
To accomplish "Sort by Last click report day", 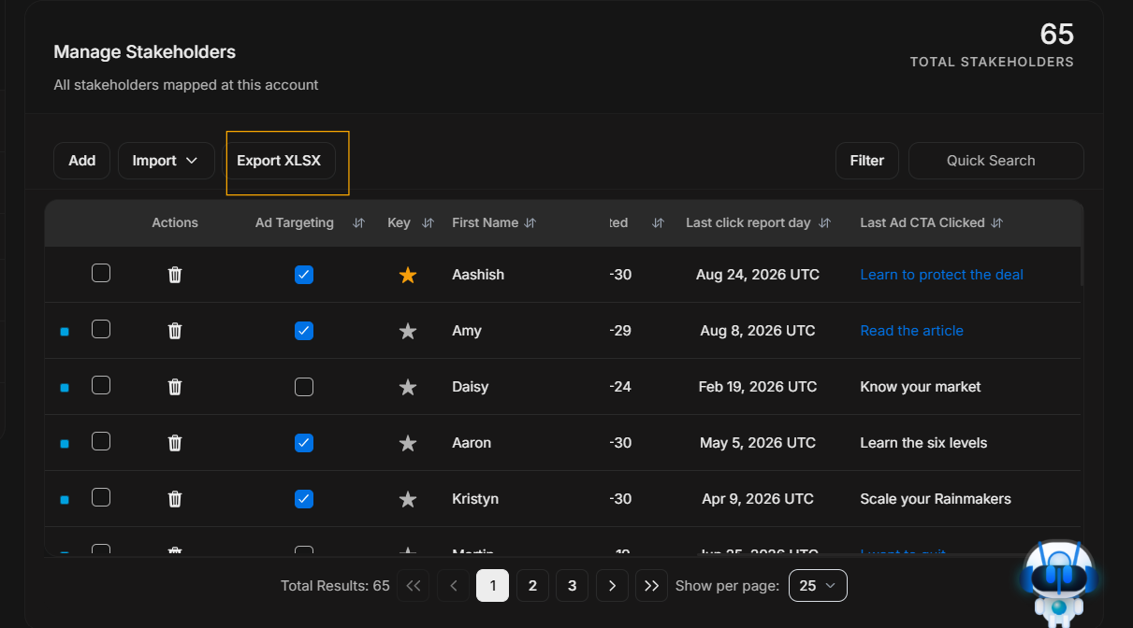I will (x=824, y=223).
